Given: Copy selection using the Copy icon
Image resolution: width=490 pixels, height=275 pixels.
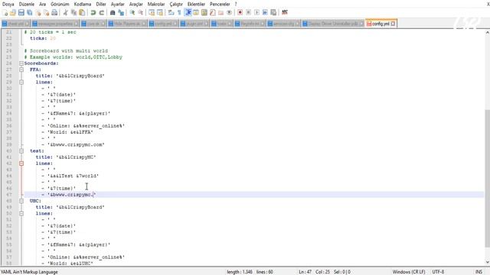Looking at the screenshot, I should coord(73,13).
